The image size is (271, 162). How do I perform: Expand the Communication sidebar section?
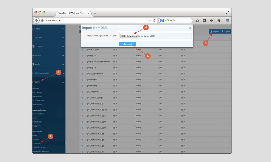point(63,73)
